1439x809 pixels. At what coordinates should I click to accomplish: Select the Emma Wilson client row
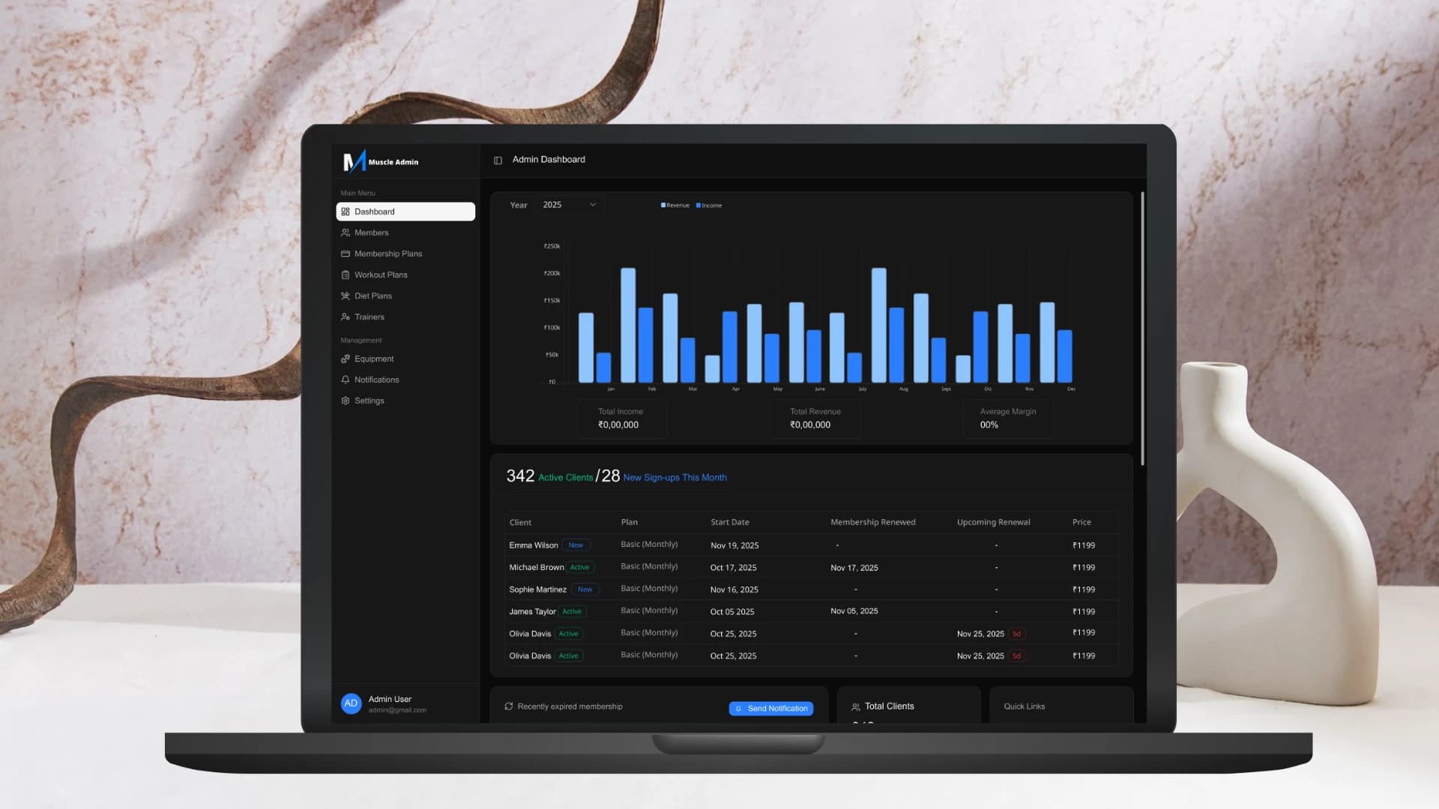pyautogui.click(x=812, y=545)
